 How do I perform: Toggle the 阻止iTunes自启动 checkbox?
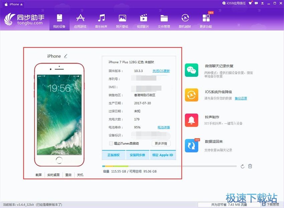click(111, 144)
